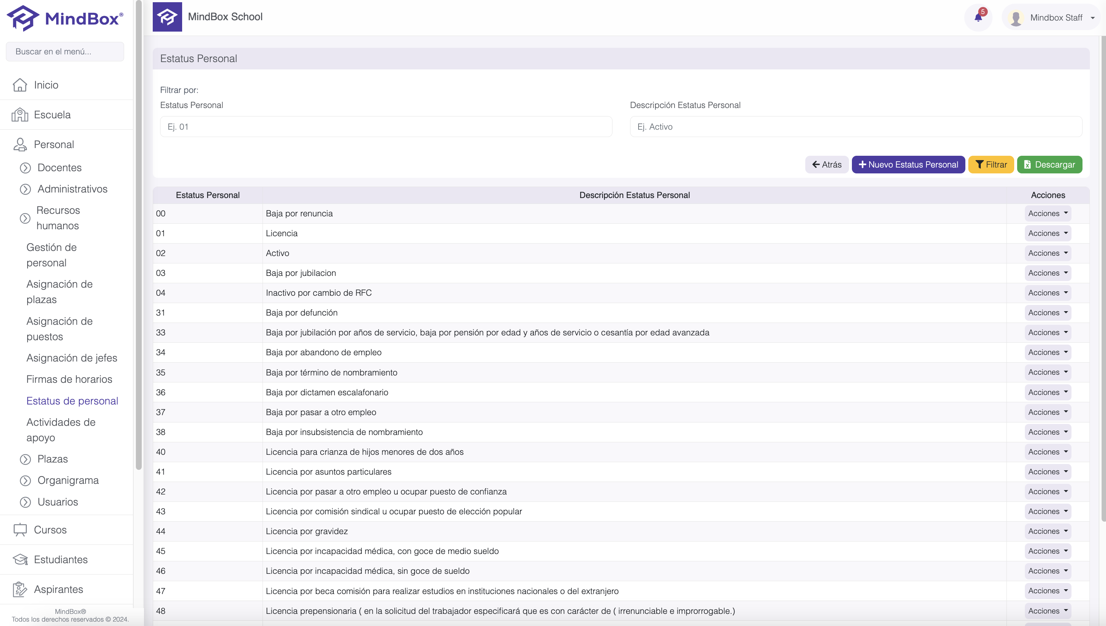Open Acciones dropdown for Licencia por gravidez
1106x626 pixels.
point(1047,532)
